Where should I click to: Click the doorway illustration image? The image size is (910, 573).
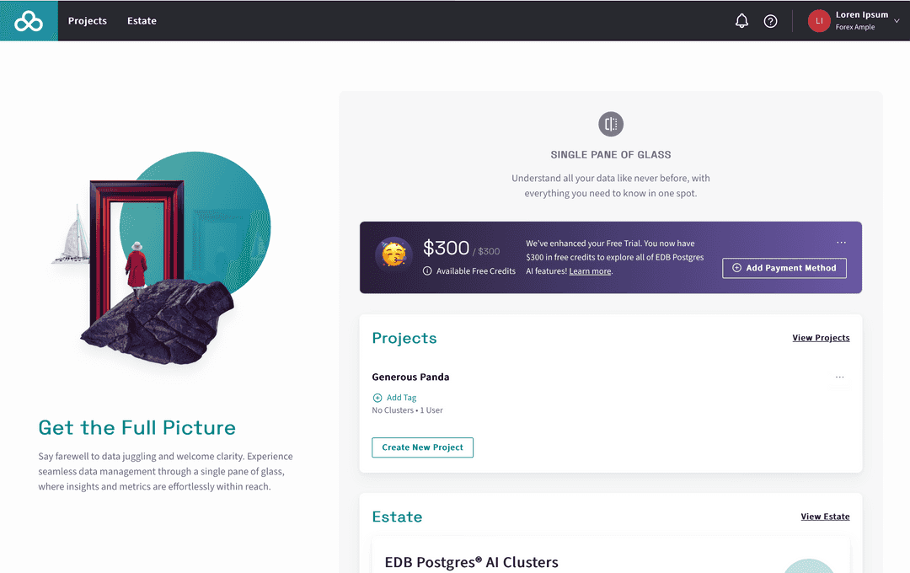(x=160, y=261)
